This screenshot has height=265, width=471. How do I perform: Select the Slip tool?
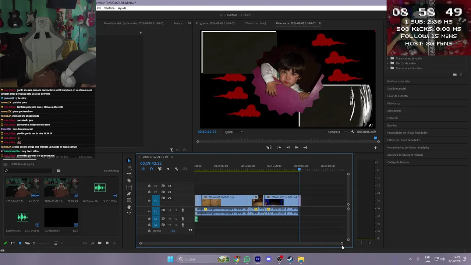129,187
